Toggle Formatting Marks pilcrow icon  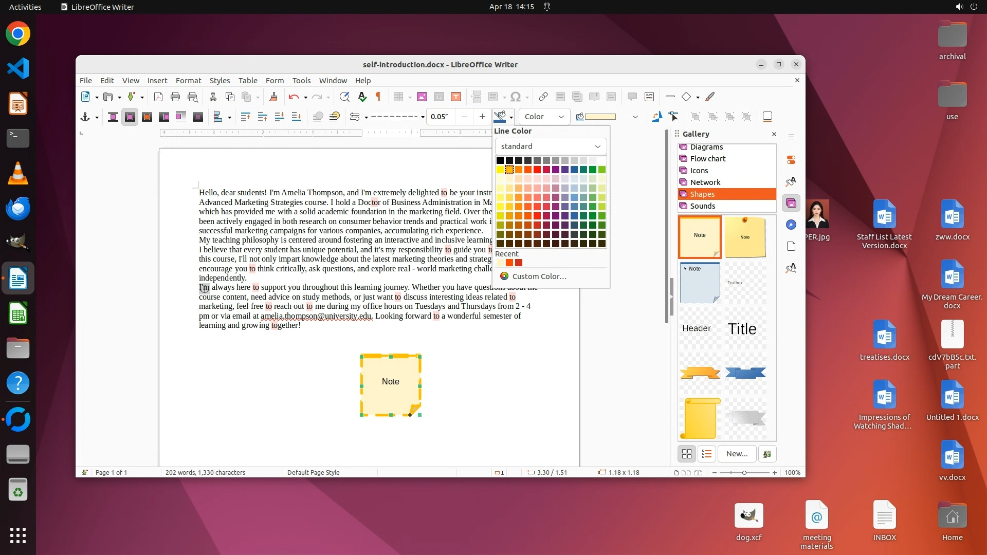(379, 97)
